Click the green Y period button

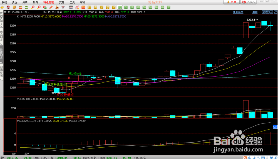coord(169,7)
